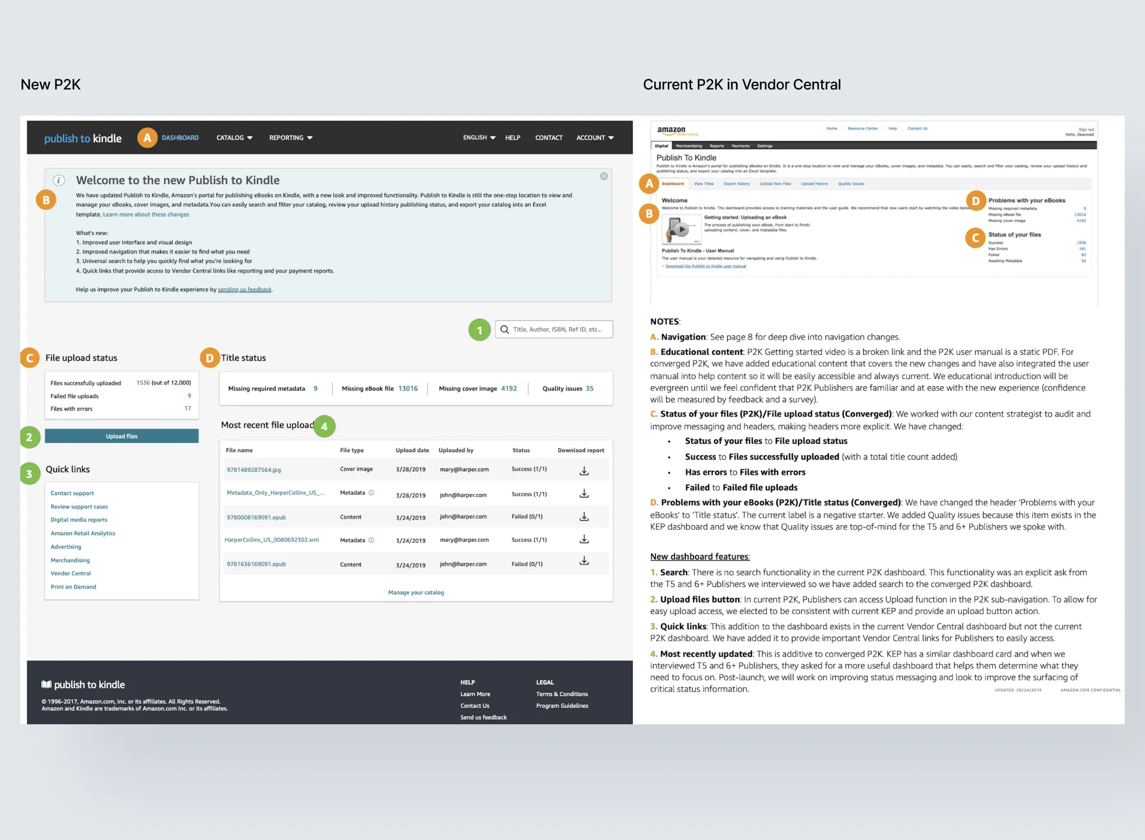Open the Amazon Retail Analytics quick link

(83, 533)
